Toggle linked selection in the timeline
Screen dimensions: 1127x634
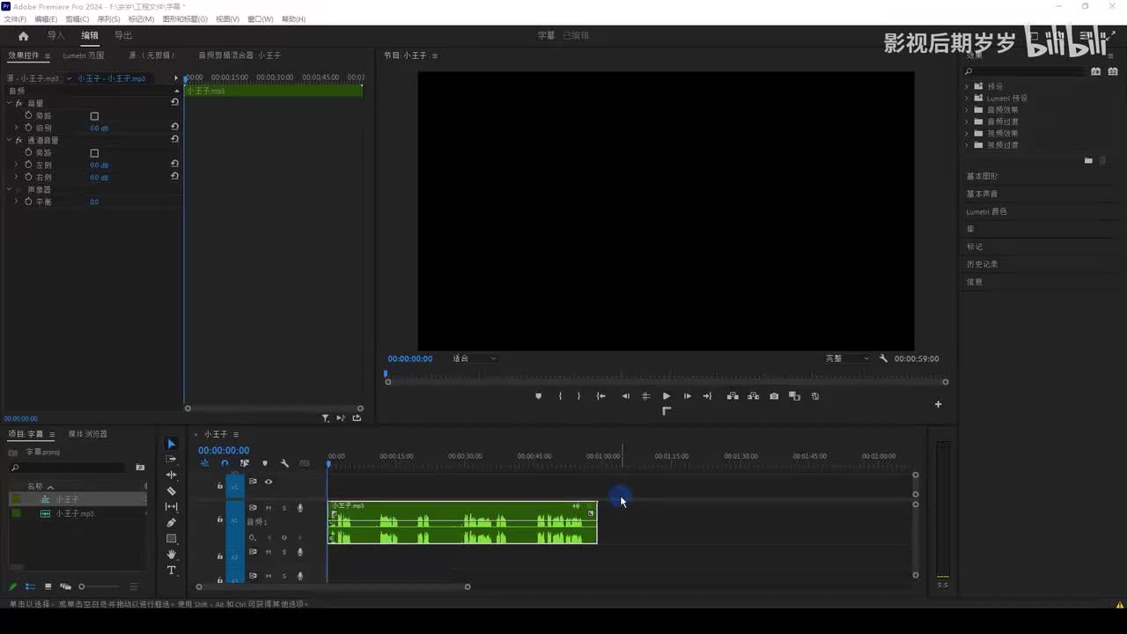[x=245, y=463]
